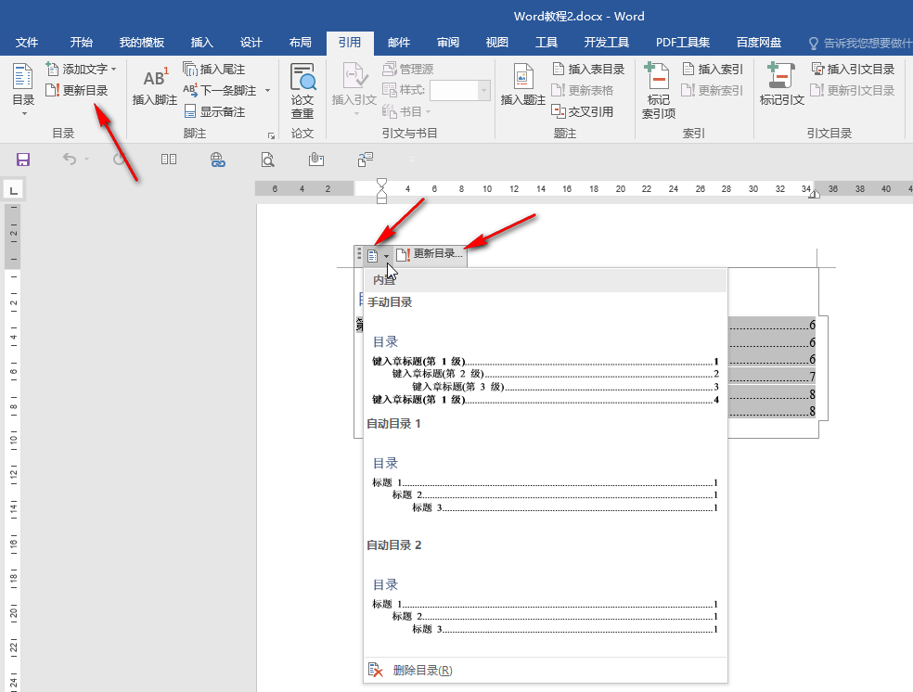Screen dimensions: 913x692
Task: Open the 文件 tab
Action: pyautogui.click(x=27, y=43)
